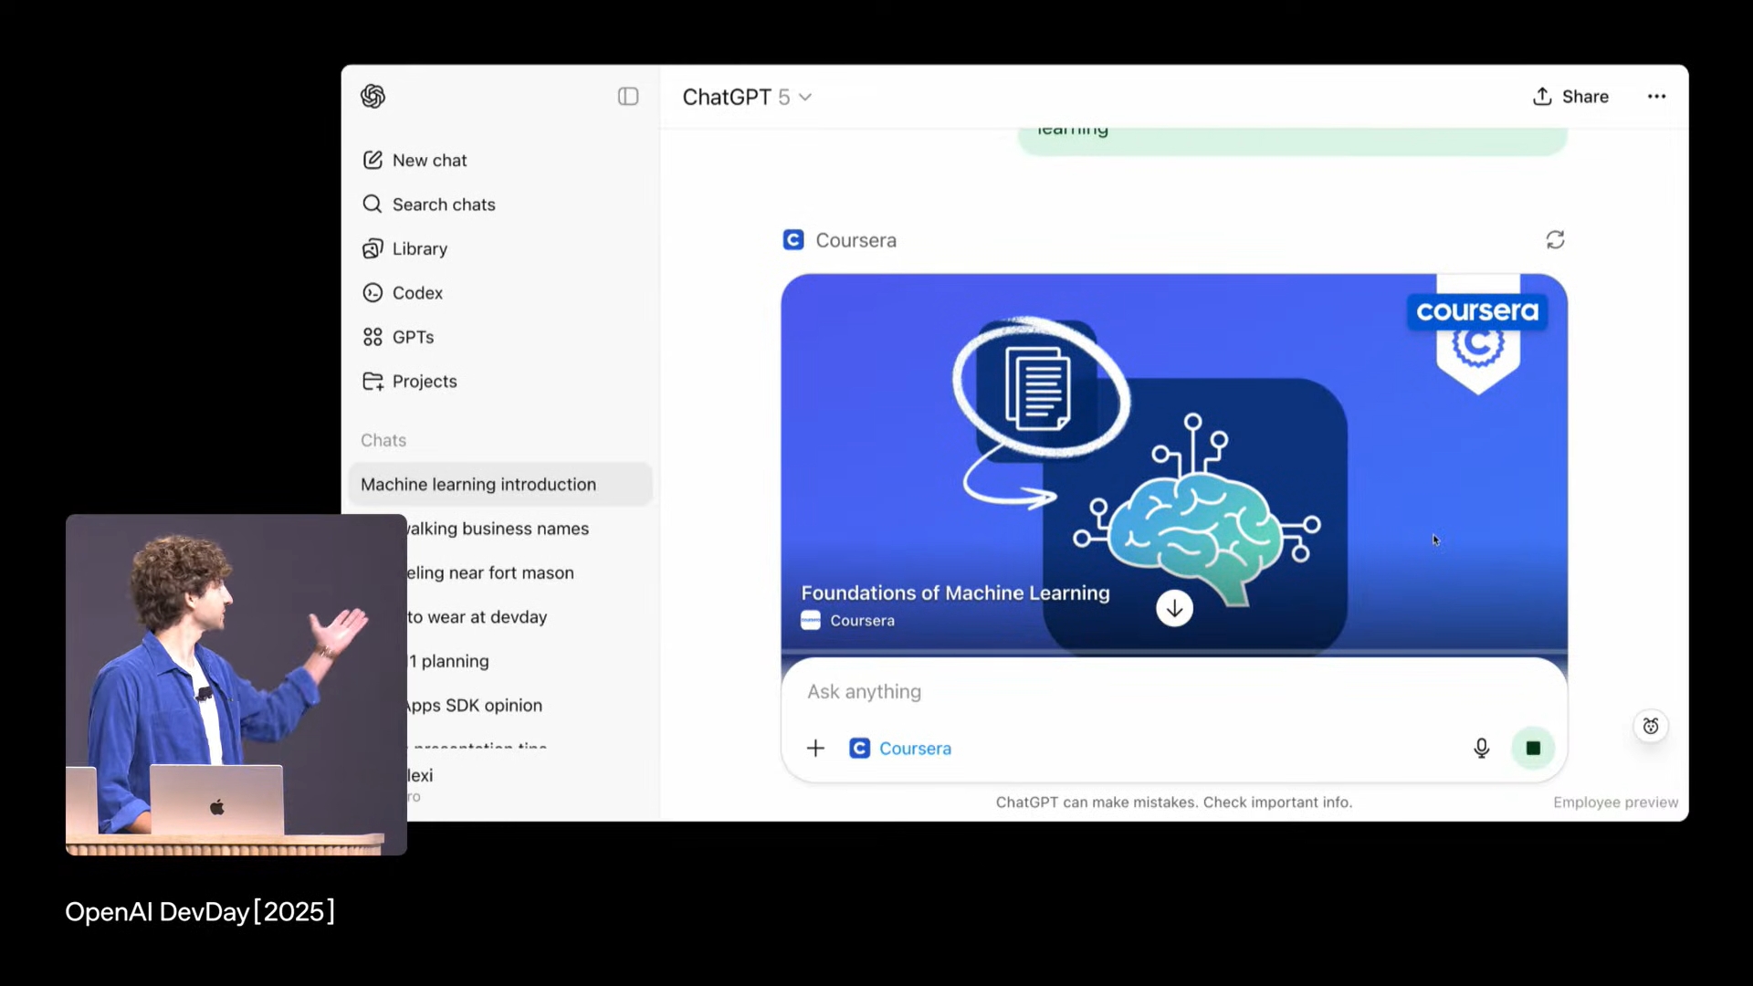
Task: Open Codex from the sidebar
Action: tap(417, 292)
